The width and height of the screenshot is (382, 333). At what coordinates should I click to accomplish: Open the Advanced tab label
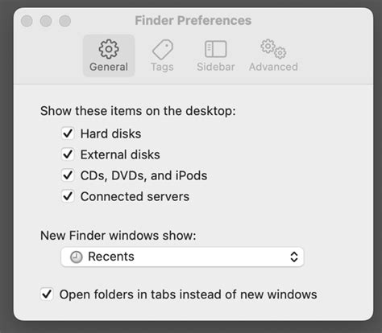[273, 67]
